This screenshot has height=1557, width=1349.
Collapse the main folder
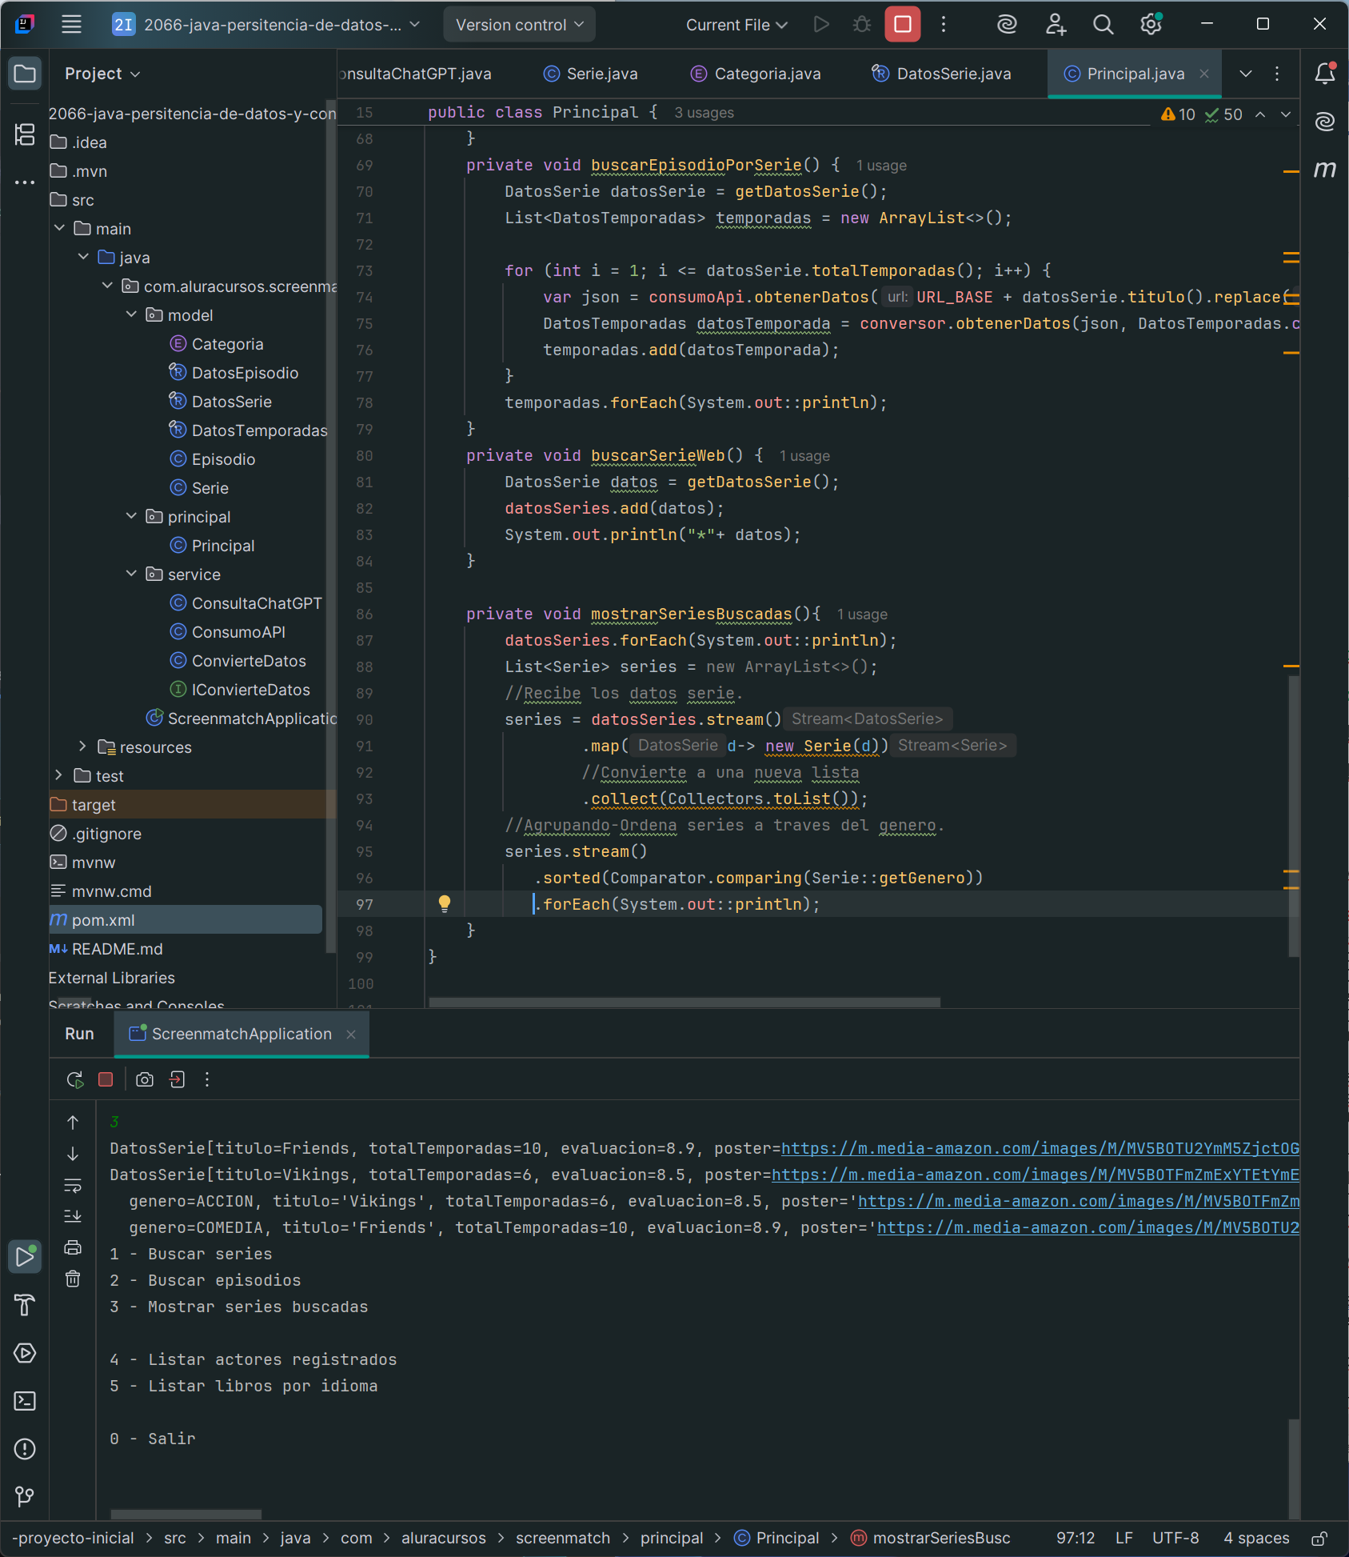[x=59, y=228]
